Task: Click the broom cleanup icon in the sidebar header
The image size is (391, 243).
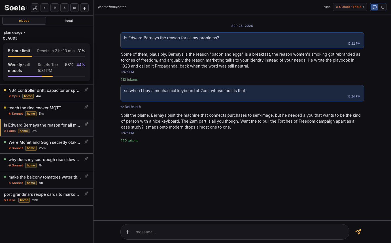Action: click(x=45, y=8)
